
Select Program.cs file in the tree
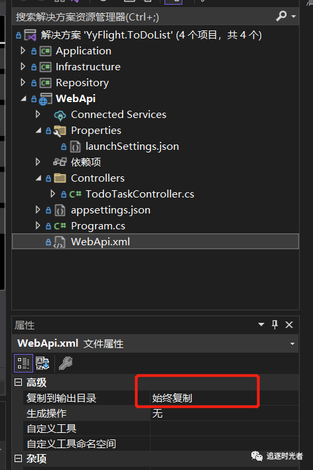[97, 225]
